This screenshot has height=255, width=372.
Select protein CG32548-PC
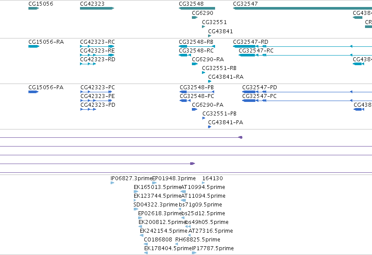tap(185, 101)
